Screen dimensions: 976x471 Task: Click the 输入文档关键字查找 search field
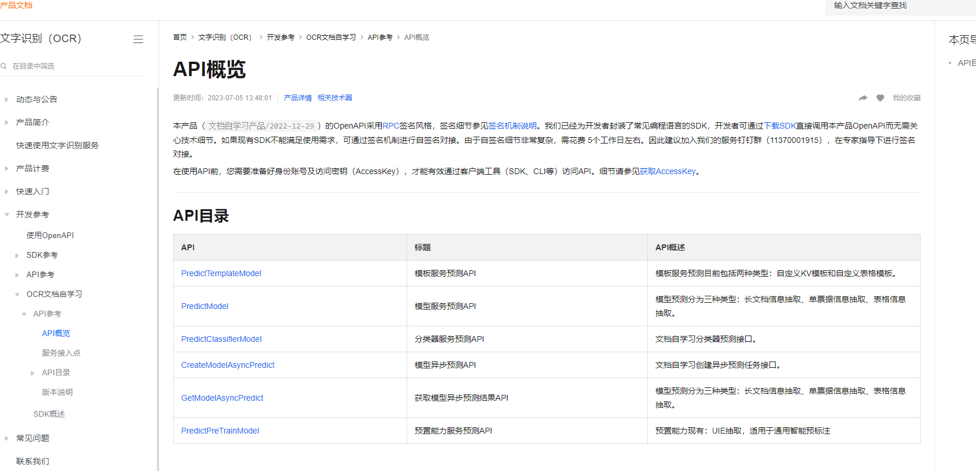(900, 6)
